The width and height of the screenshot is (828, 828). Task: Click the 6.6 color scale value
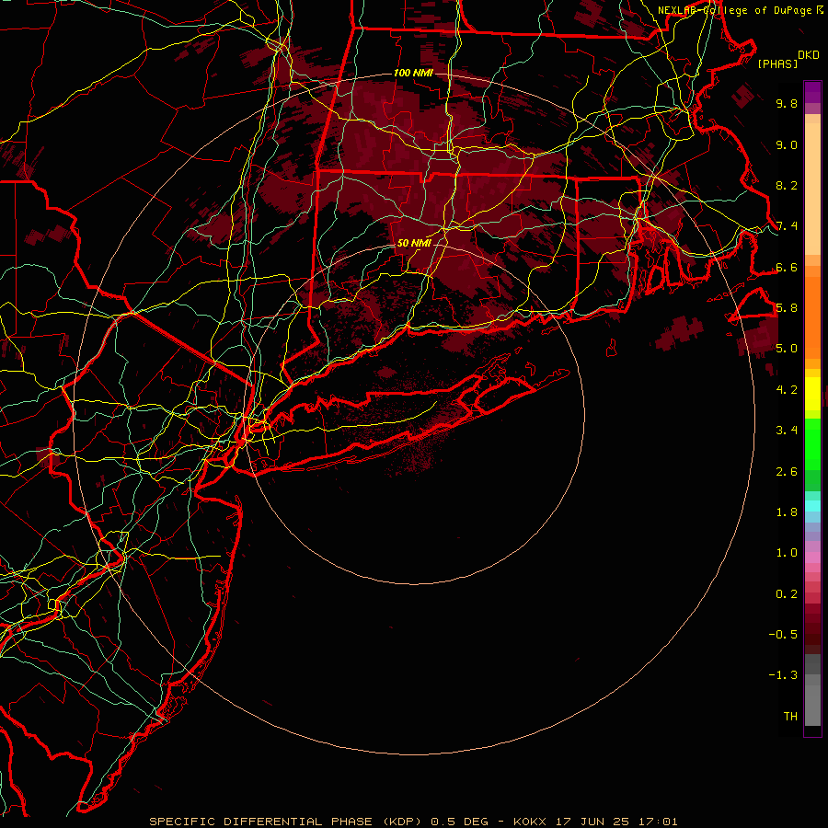click(x=787, y=267)
